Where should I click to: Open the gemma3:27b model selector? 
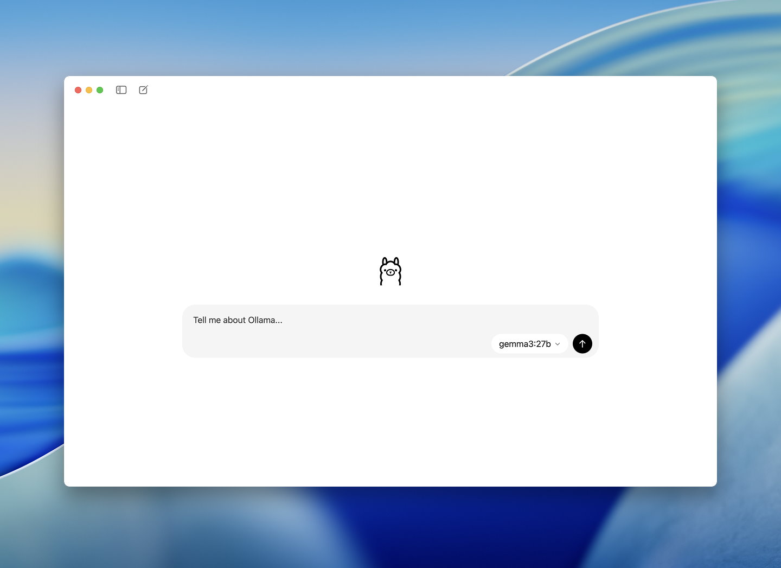click(529, 344)
